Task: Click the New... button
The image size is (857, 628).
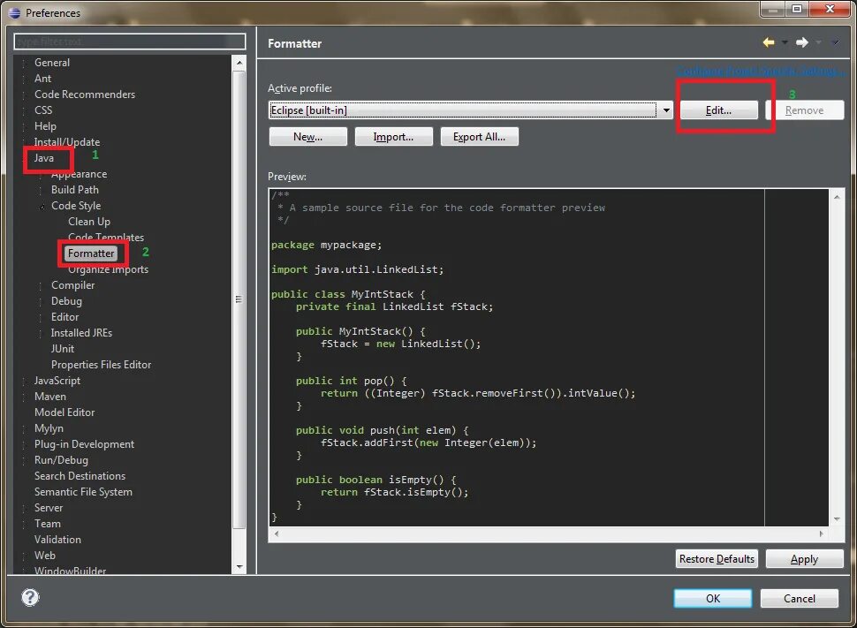Action: (x=307, y=137)
